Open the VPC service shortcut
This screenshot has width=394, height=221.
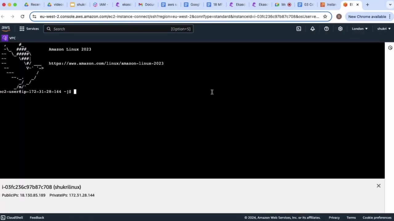[9, 38]
